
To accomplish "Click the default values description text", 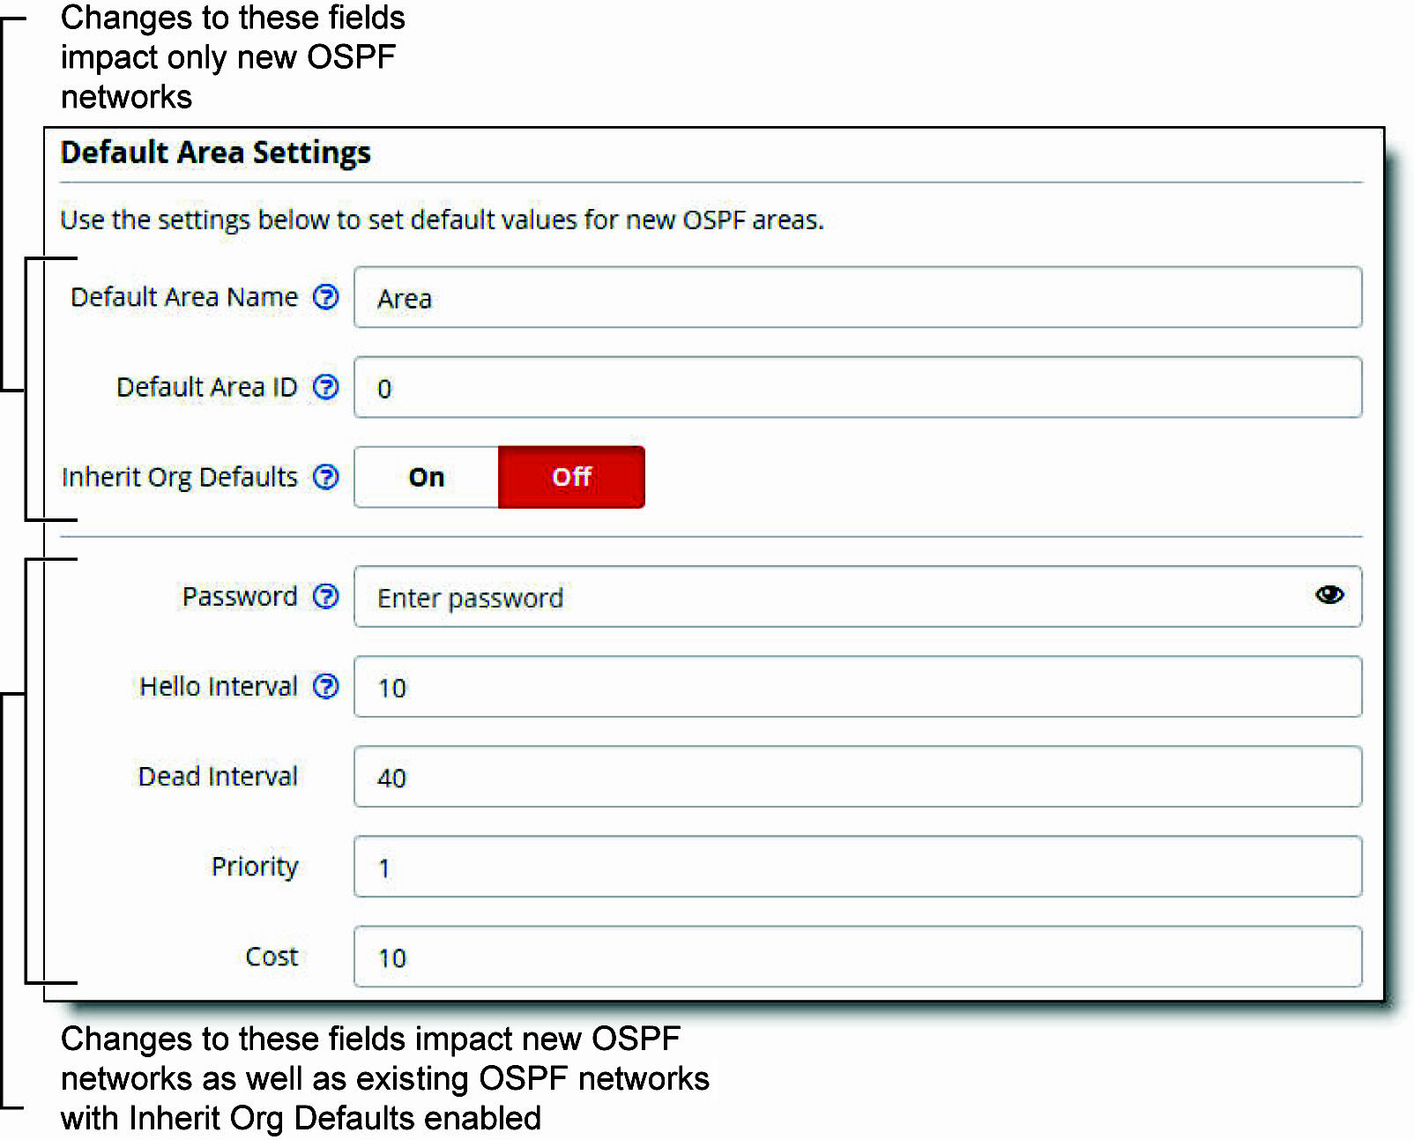I will pyautogui.click(x=442, y=220).
